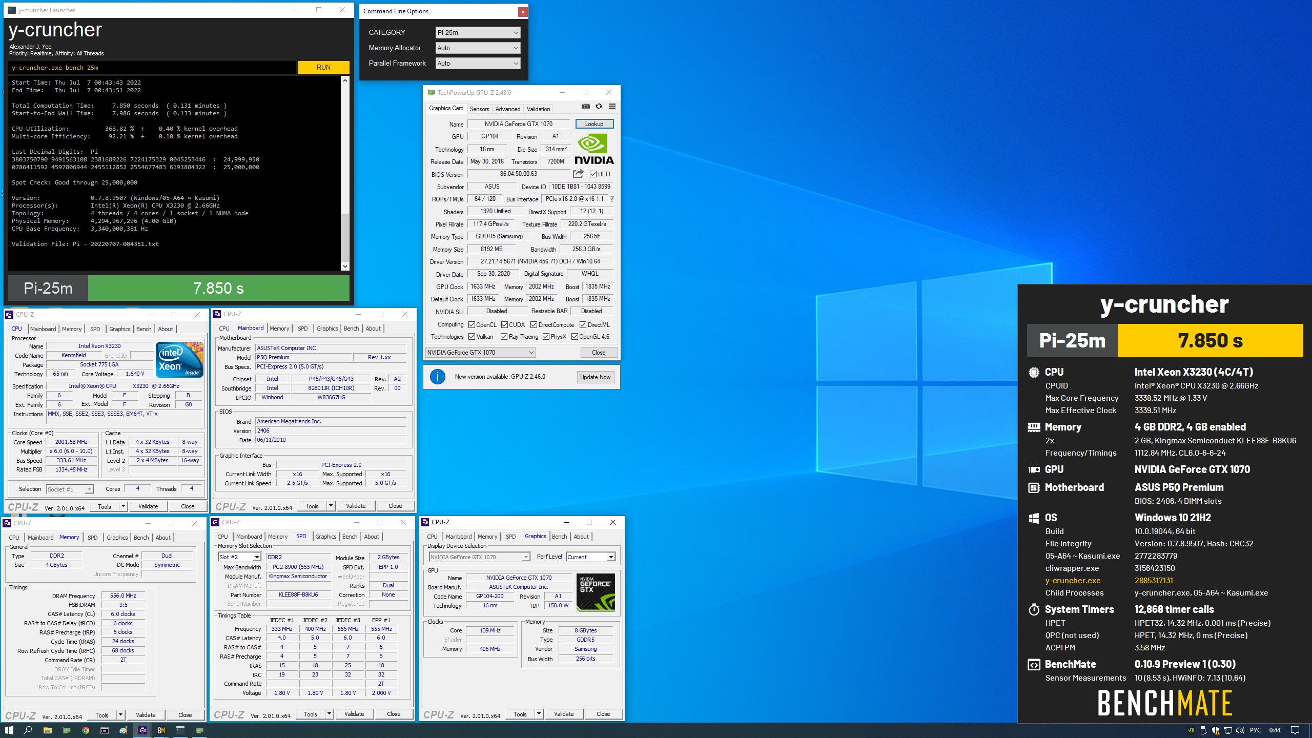The image size is (1312, 738).
Task: Click Validate in the CPU-Z Graphics window
Action: (564, 714)
